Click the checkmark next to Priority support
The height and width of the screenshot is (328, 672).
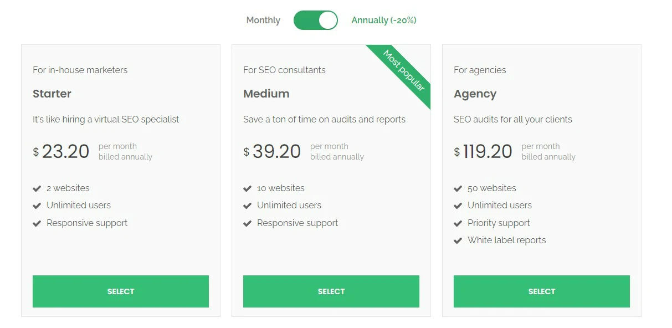tap(458, 223)
